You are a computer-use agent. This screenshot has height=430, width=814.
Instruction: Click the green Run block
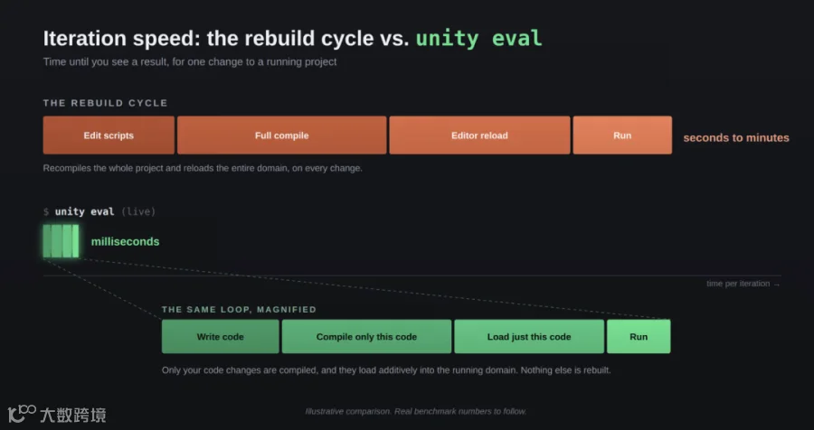[x=639, y=337]
